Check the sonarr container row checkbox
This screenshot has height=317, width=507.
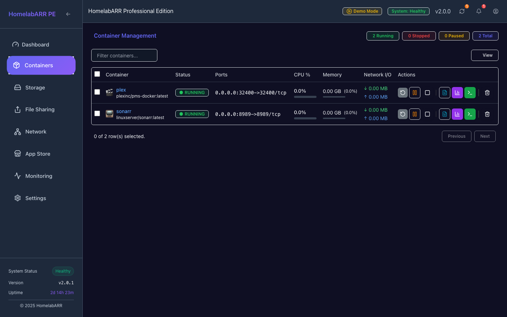coord(97,113)
